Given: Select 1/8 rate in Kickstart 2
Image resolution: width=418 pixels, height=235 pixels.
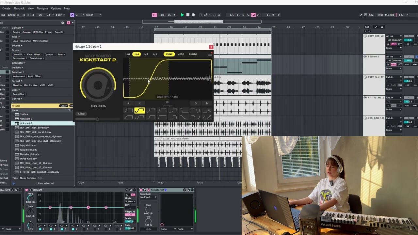Looking at the screenshot, I should pos(127,54).
